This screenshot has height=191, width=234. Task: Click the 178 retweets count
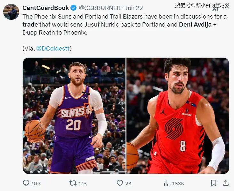tap(83, 183)
